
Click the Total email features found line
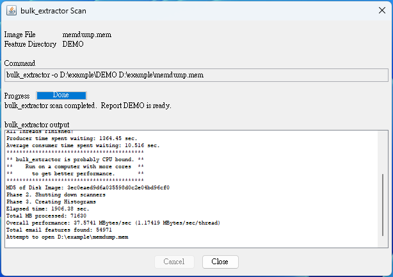(x=59, y=230)
